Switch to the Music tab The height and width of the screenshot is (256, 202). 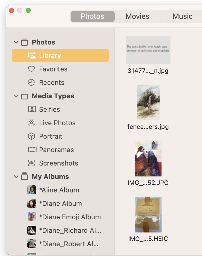point(182,16)
